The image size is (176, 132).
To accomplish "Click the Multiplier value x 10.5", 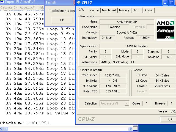I will click(113, 81).
